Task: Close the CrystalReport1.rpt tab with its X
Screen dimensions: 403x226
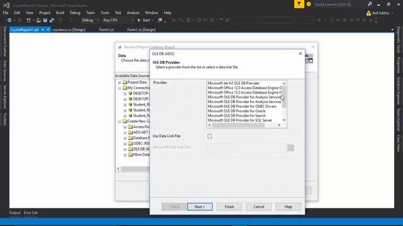Action: point(48,30)
